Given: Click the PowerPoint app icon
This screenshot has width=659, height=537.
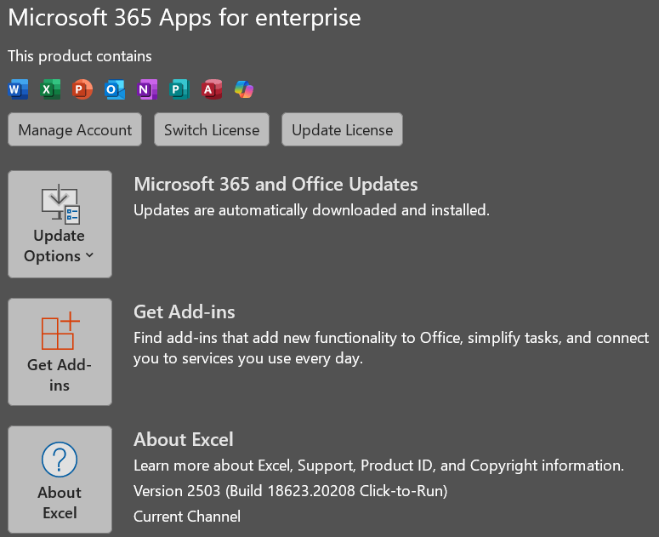Looking at the screenshot, I should click(x=82, y=89).
